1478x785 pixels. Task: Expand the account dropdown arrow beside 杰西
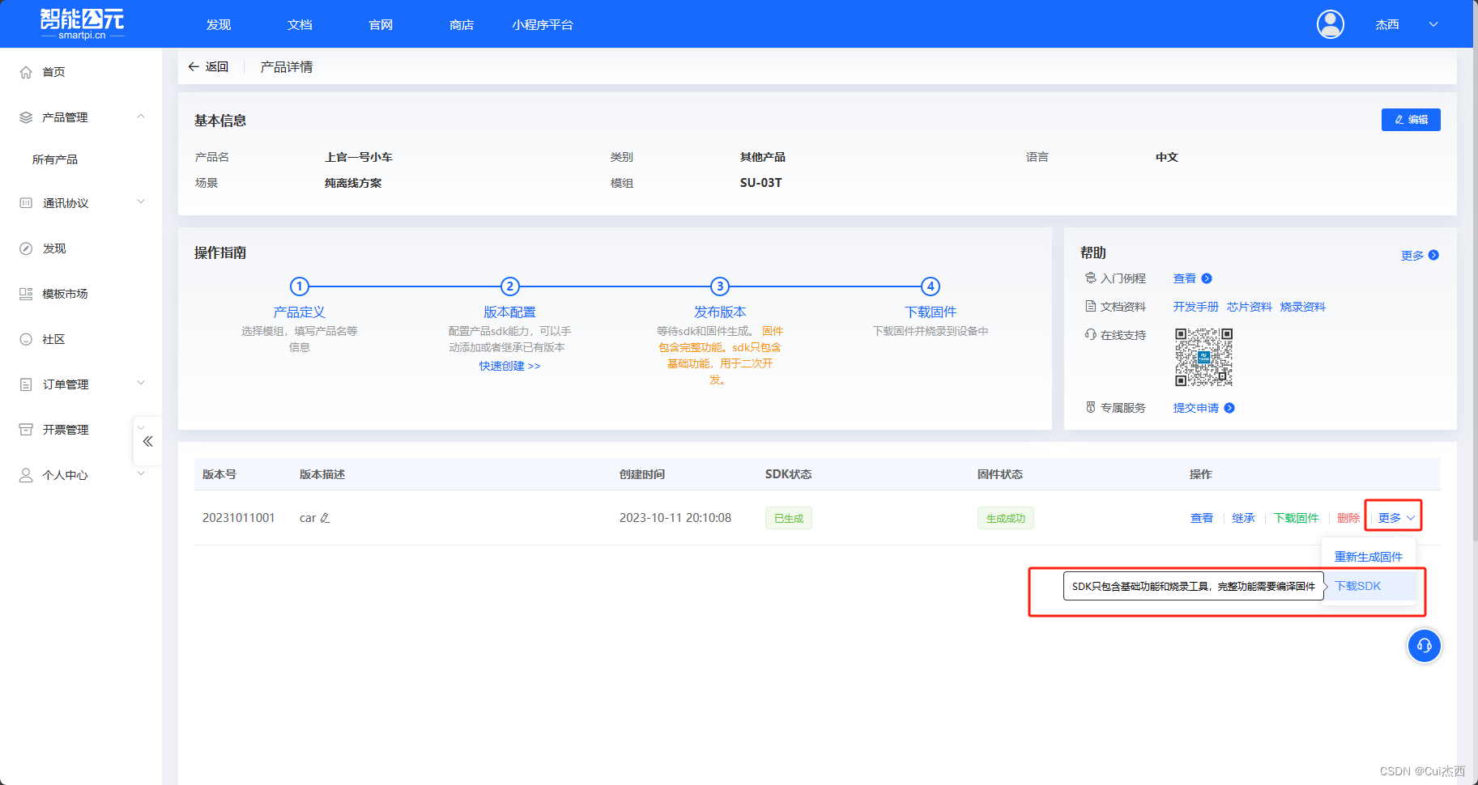click(x=1433, y=24)
